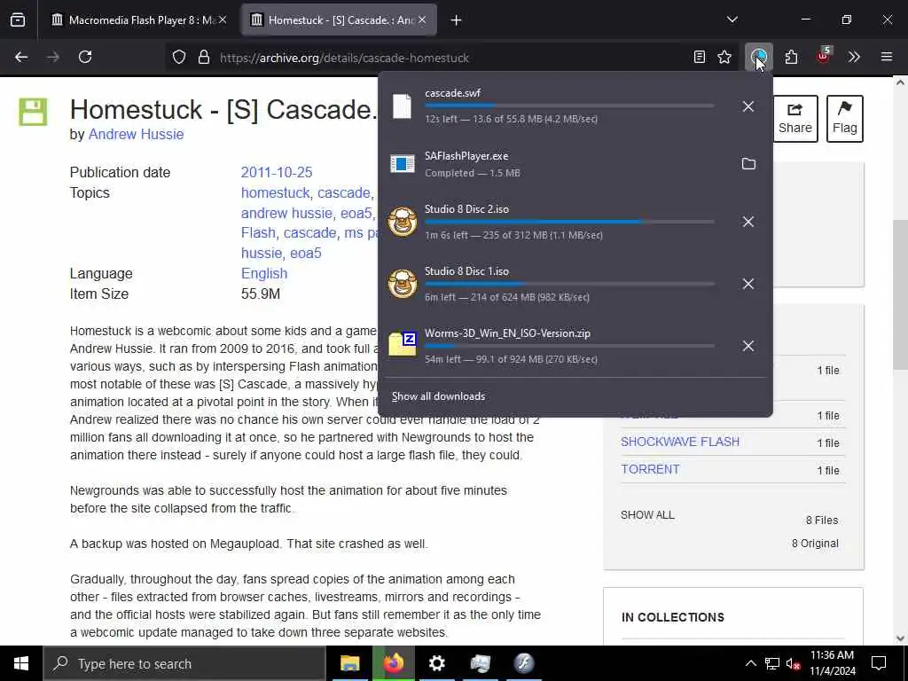Open muted volume tray icon
Image resolution: width=908 pixels, height=681 pixels.
(793, 663)
